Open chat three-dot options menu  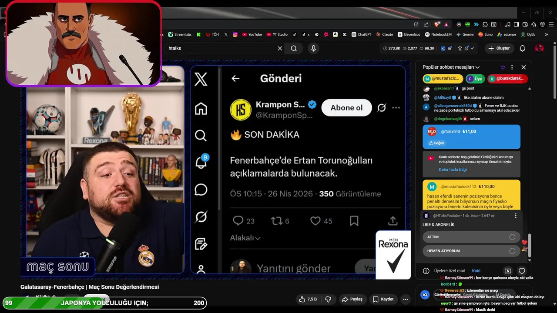pos(512,67)
